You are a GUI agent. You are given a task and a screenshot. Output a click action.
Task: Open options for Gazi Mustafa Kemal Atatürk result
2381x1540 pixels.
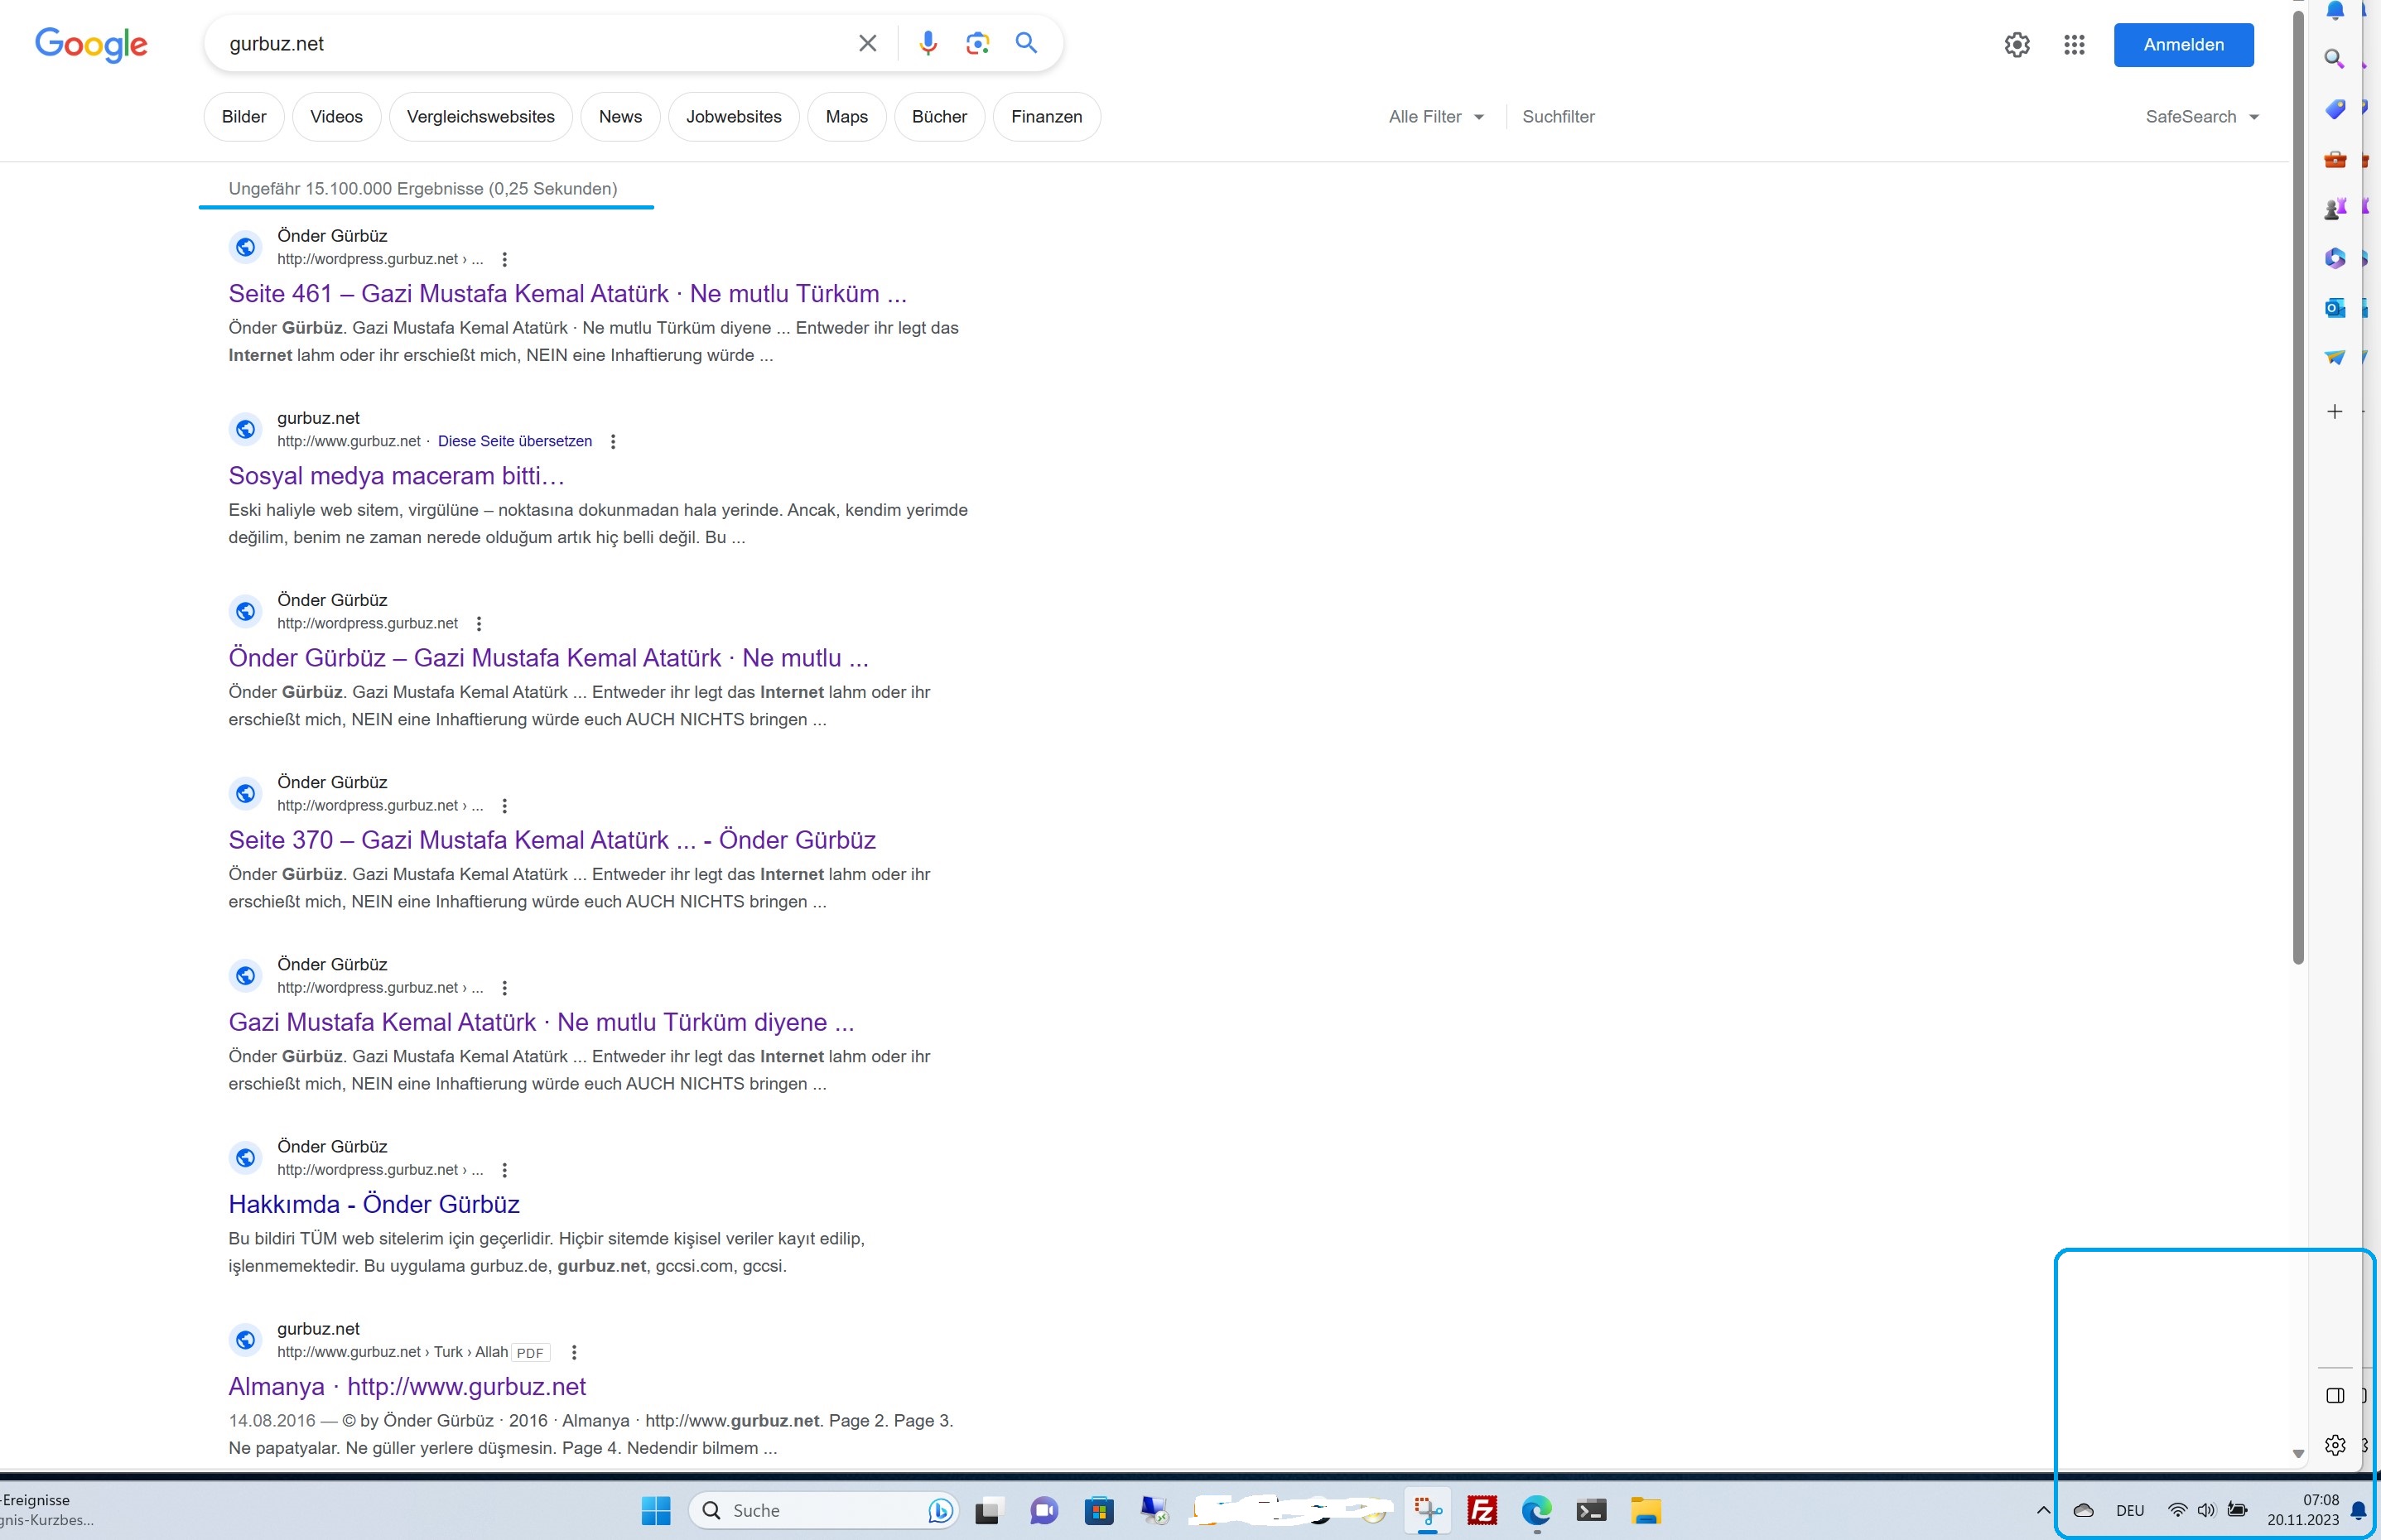point(504,987)
